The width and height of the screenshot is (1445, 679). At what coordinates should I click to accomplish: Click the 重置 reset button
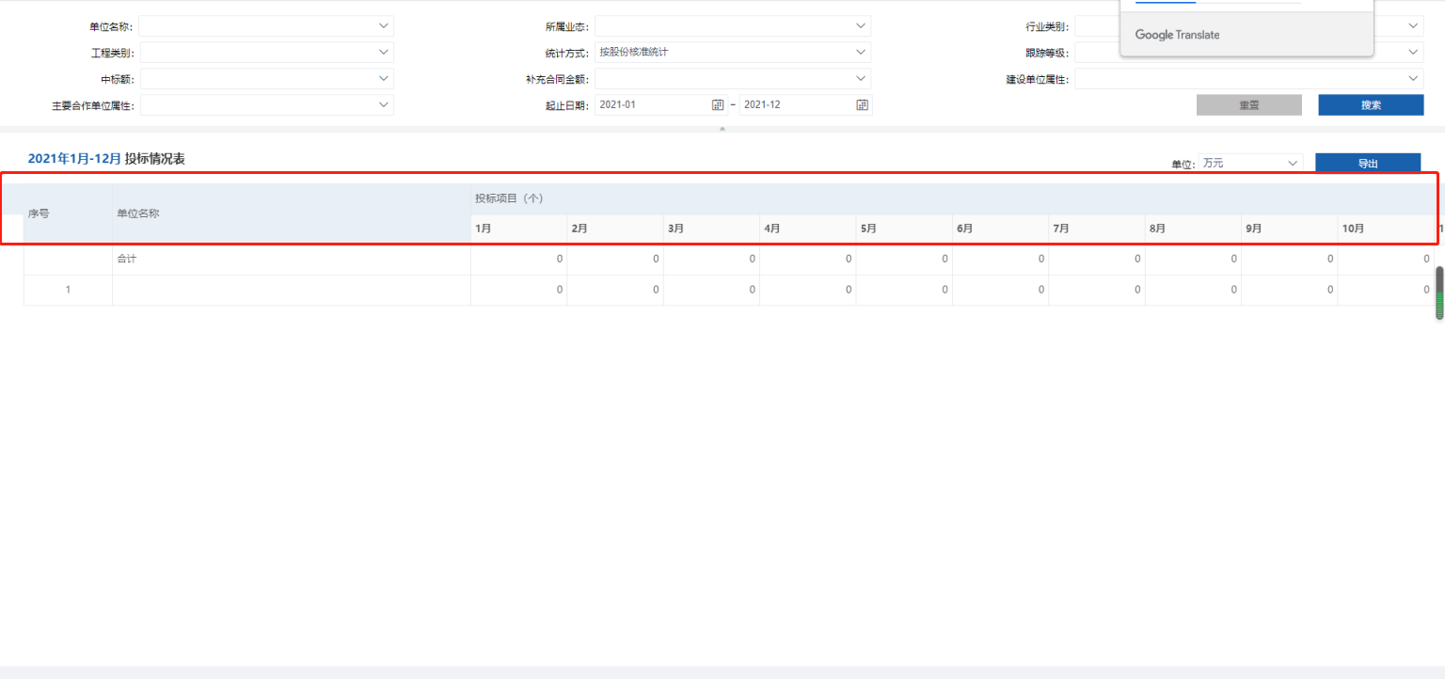1249,105
